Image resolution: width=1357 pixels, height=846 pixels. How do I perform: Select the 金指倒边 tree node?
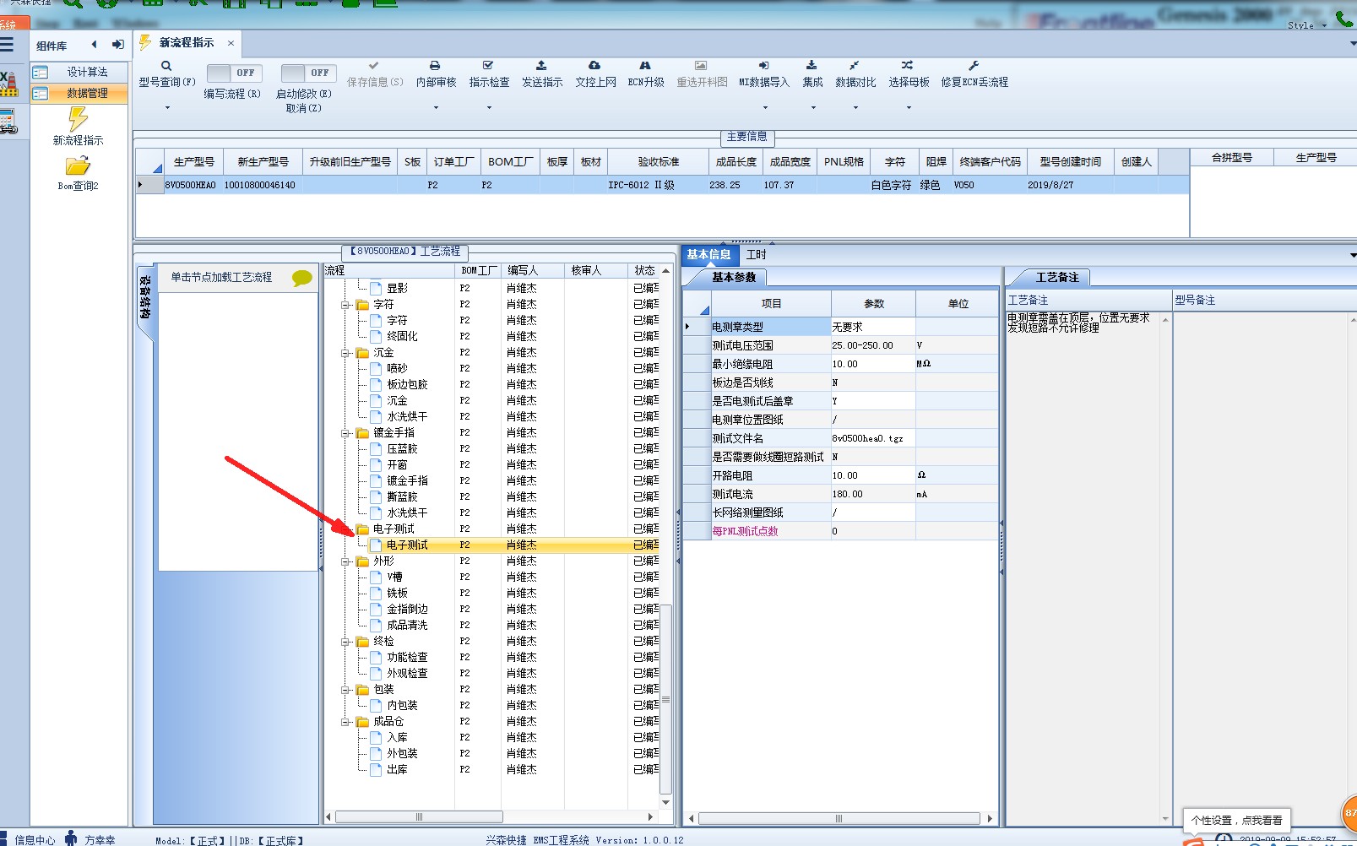[x=407, y=610]
